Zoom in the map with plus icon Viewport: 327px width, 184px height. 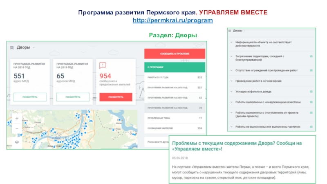pyautogui.click(x=17, y=118)
